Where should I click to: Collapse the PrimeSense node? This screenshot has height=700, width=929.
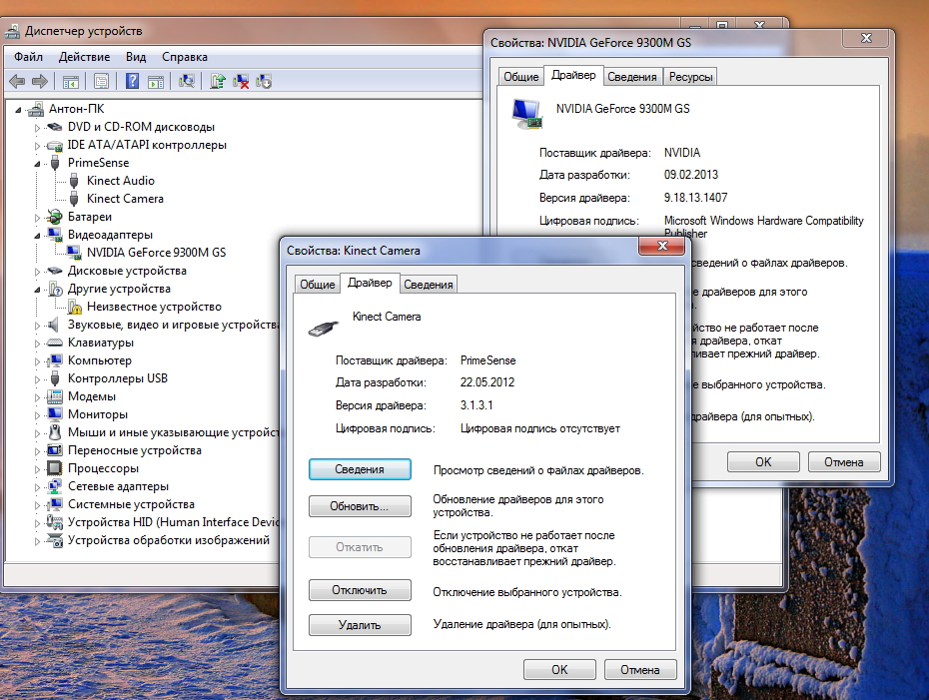[x=37, y=164]
